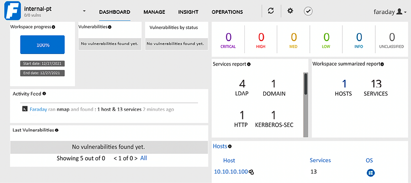Click the KERBEROS-SEC service count
Viewport: 411px width, 183px height.
point(274,119)
